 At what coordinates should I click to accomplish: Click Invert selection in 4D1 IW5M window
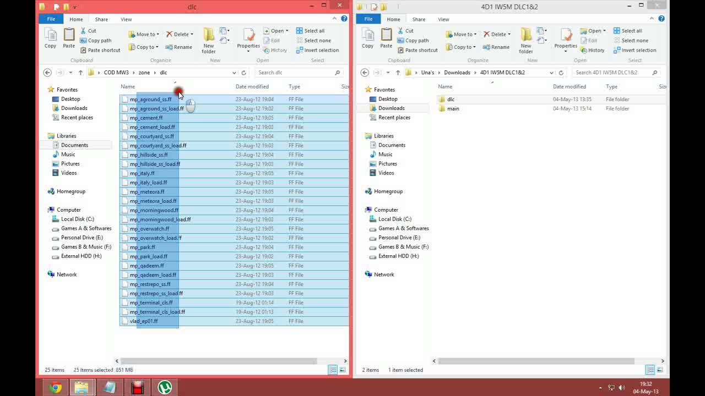(x=634, y=50)
